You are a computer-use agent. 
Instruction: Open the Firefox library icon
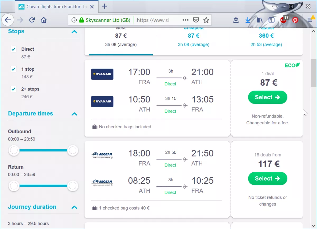pos(259,20)
